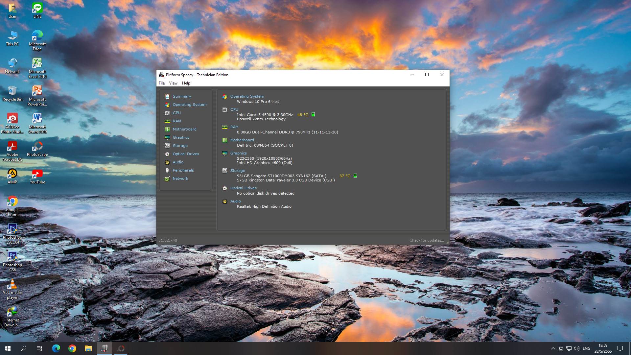Click the CPU temperature indicator icon
This screenshot has height=355, width=631.
coord(313,115)
